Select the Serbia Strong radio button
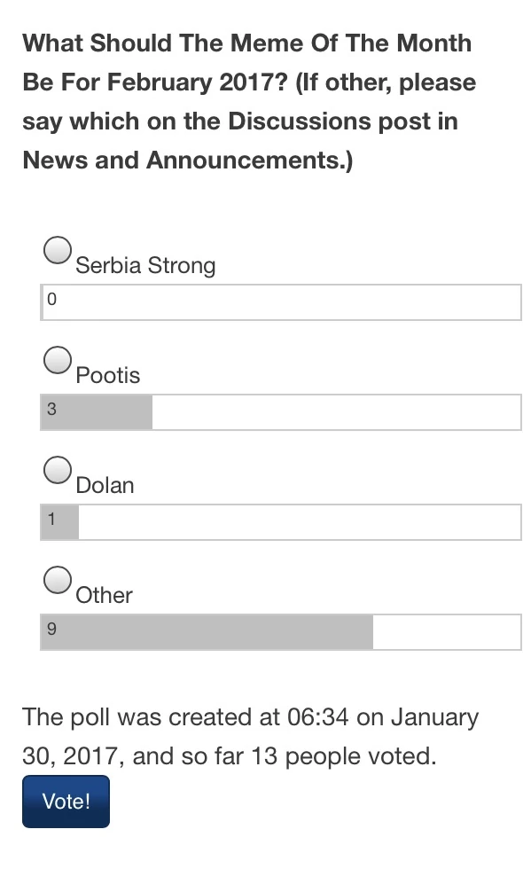Viewport: 523px width, 884px height. pos(58,250)
